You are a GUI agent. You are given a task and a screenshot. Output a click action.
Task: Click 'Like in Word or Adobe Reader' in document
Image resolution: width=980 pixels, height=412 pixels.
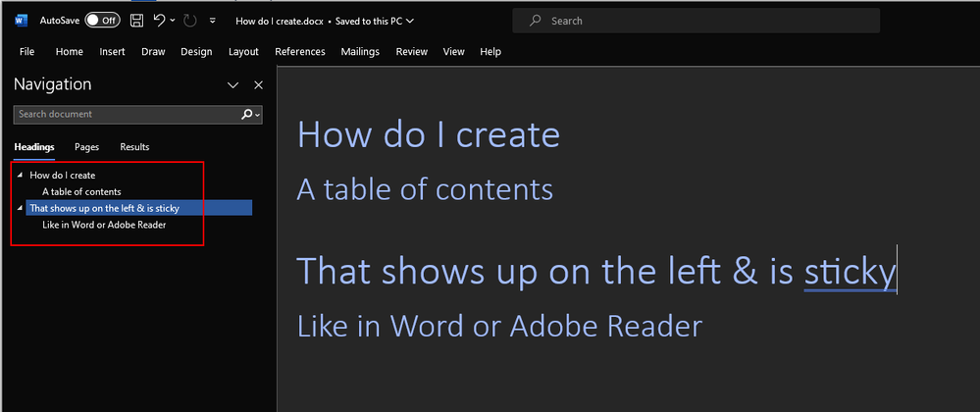tap(499, 326)
